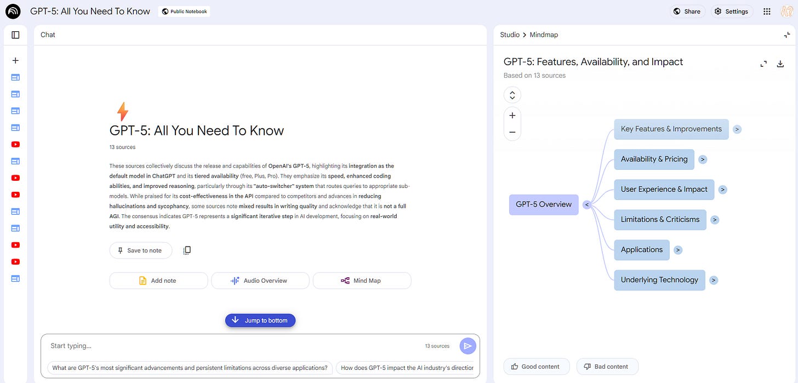Open the bottom-most source icon in sidebar
This screenshot has height=383, width=798.
pos(15,278)
